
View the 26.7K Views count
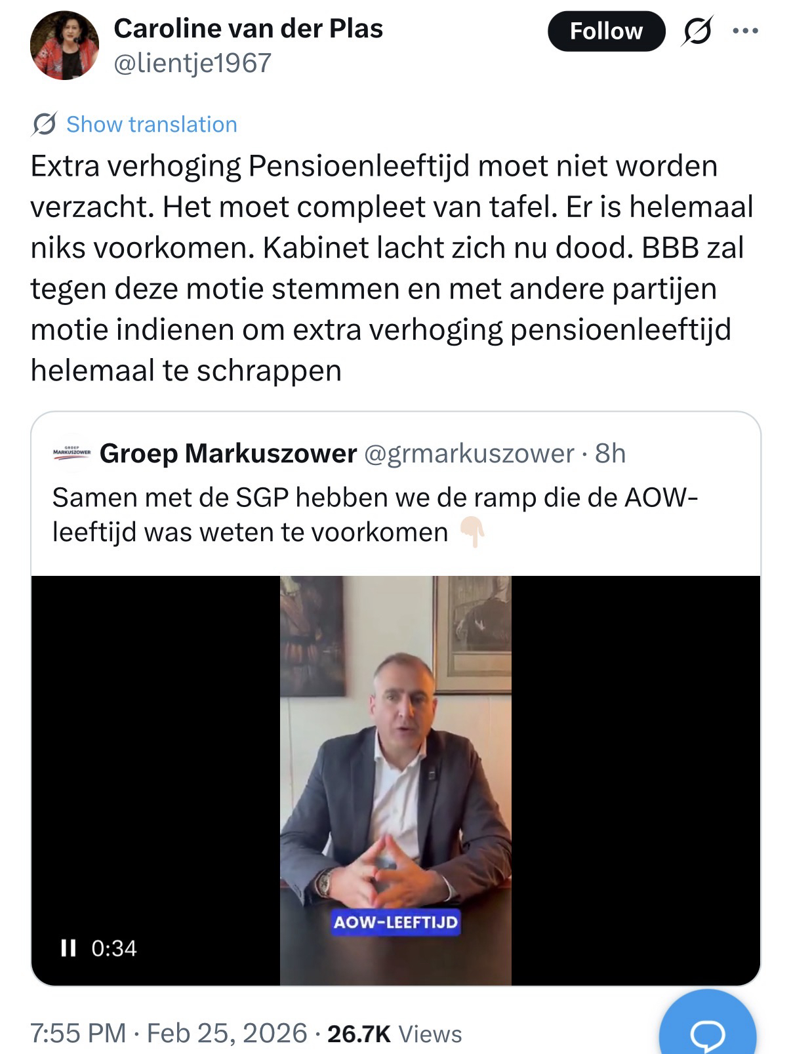(x=394, y=1034)
